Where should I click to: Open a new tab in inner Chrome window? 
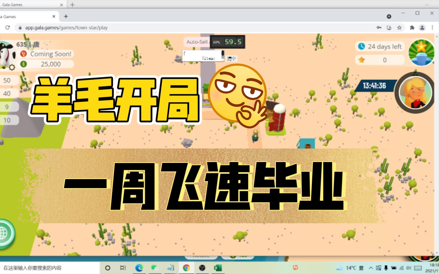pyautogui.click(x=66, y=16)
